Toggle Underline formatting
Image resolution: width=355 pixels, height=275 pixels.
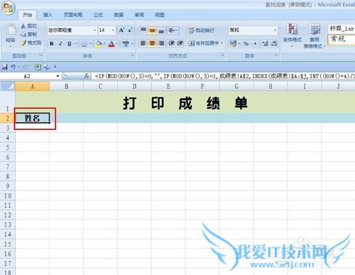pyautogui.click(x=69, y=44)
